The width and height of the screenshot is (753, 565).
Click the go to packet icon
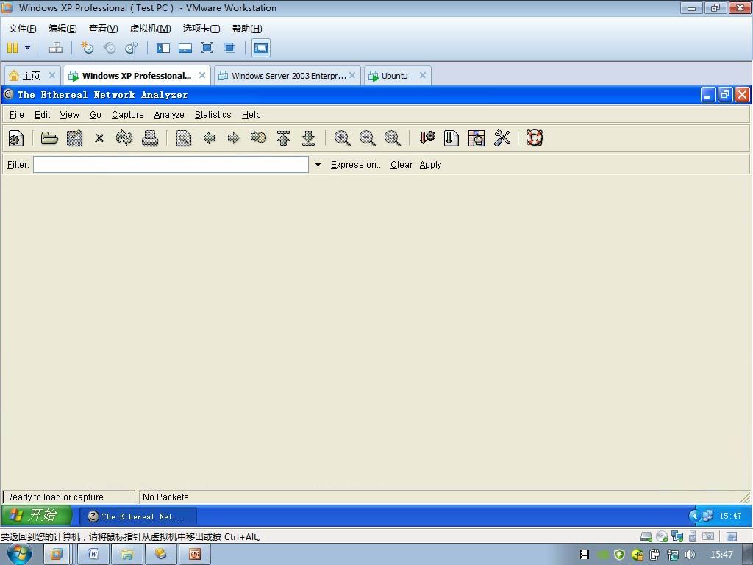point(258,138)
